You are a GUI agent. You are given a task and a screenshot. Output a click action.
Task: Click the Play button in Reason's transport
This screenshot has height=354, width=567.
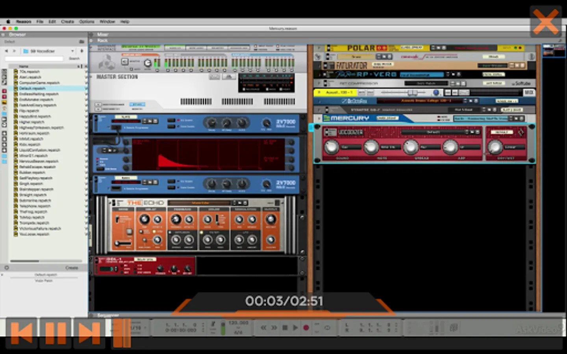tap(295, 327)
